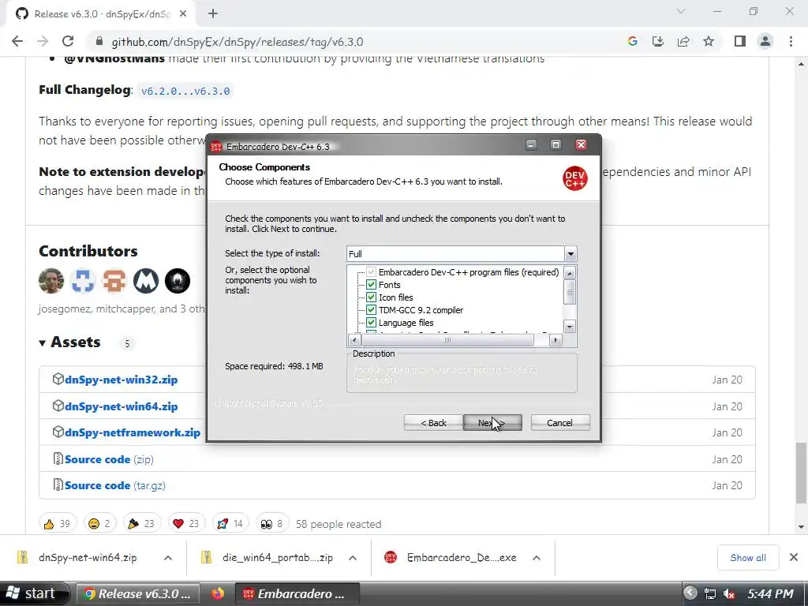The width and height of the screenshot is (808, 606).
Task: Click the rocket reaction
Action: [x=230, y=524]
